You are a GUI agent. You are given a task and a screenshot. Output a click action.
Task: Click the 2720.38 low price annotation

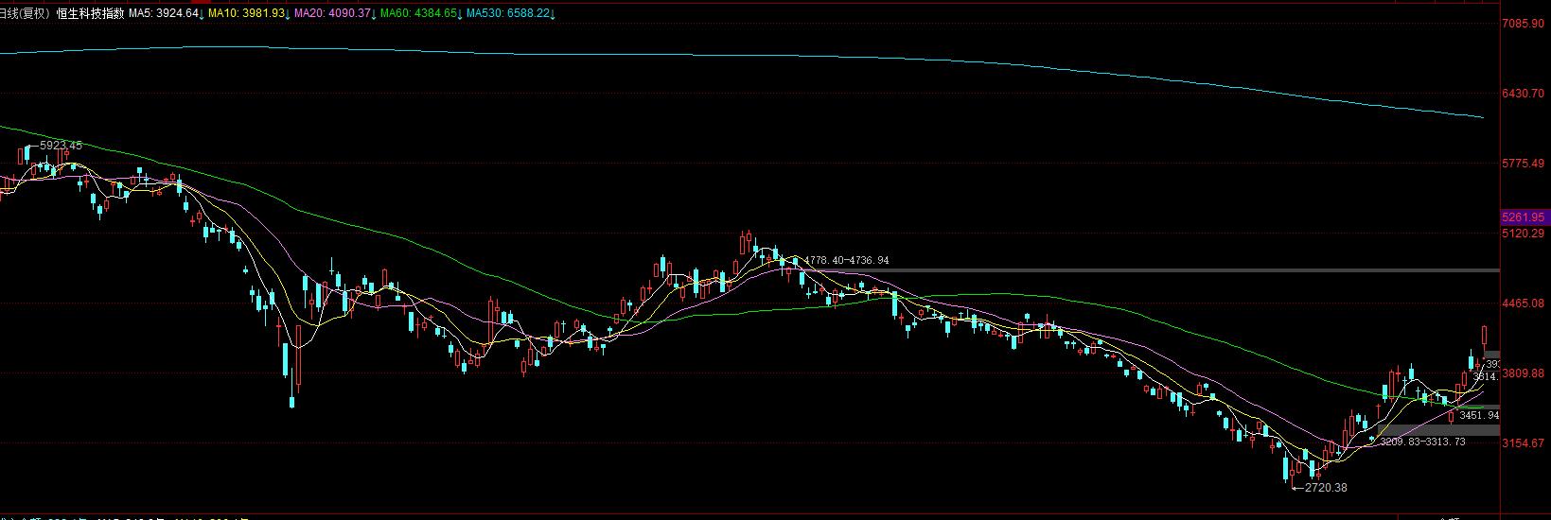click(x=1325, y=488)
